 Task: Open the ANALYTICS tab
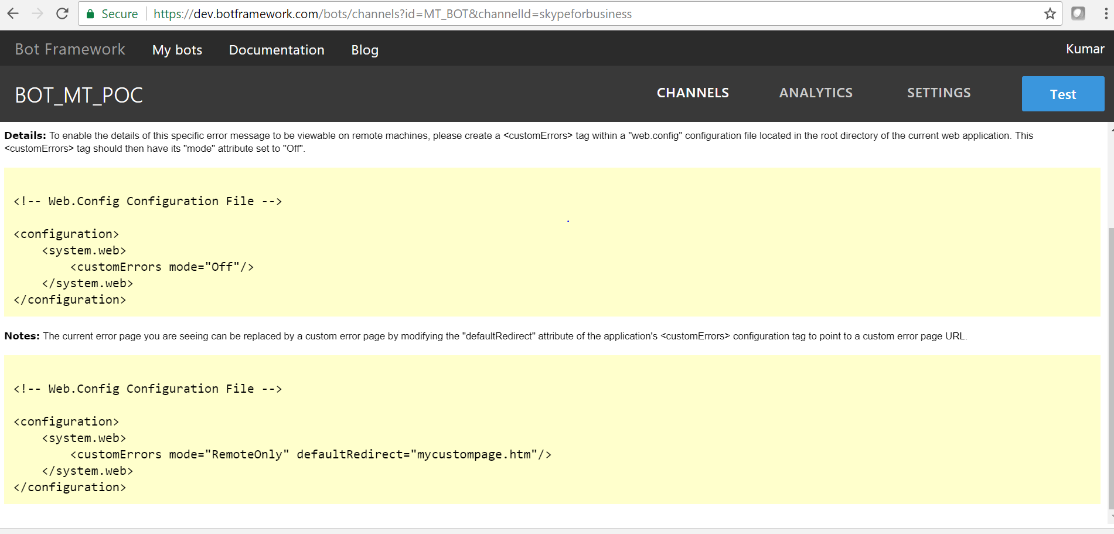(x=816, y=93)
